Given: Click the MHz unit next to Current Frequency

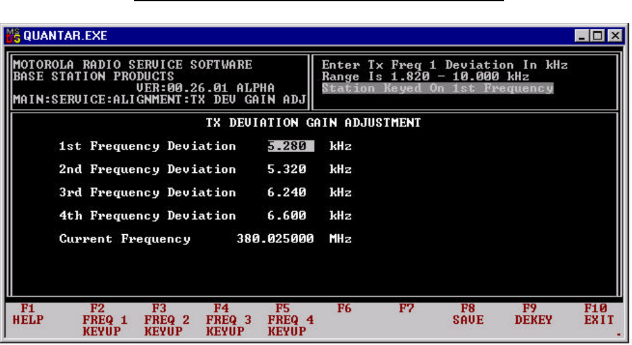Looking at the screenshot, I should coord(340,239).
